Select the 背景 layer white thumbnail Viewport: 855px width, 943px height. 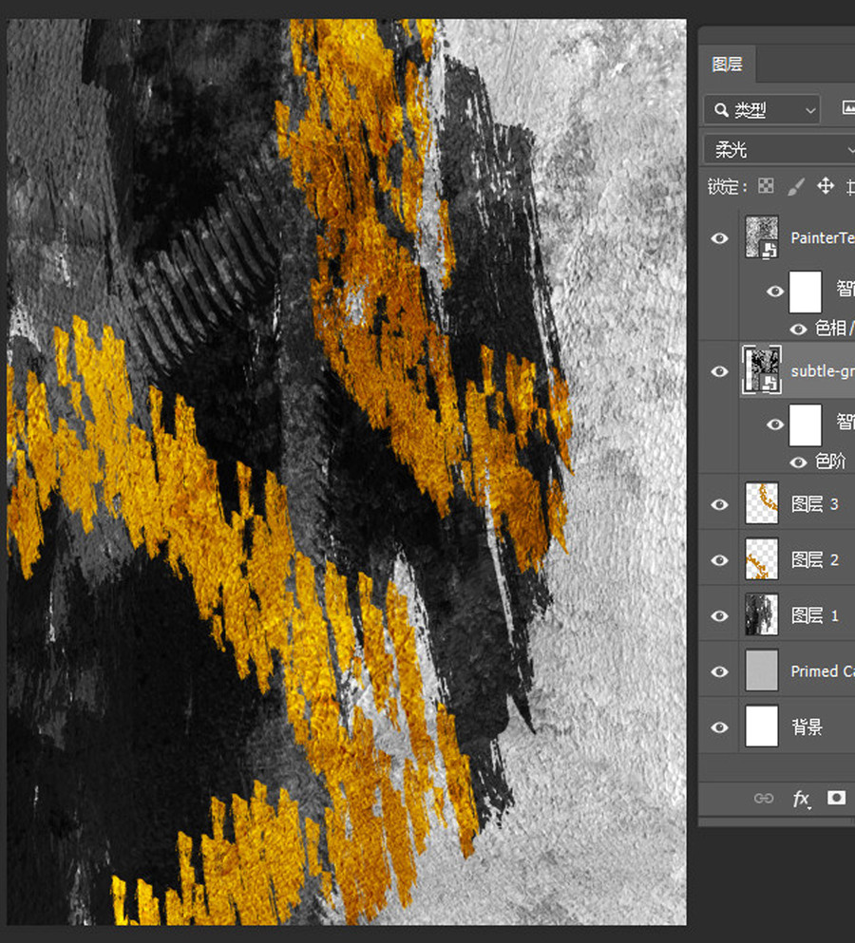pos(762,726)
